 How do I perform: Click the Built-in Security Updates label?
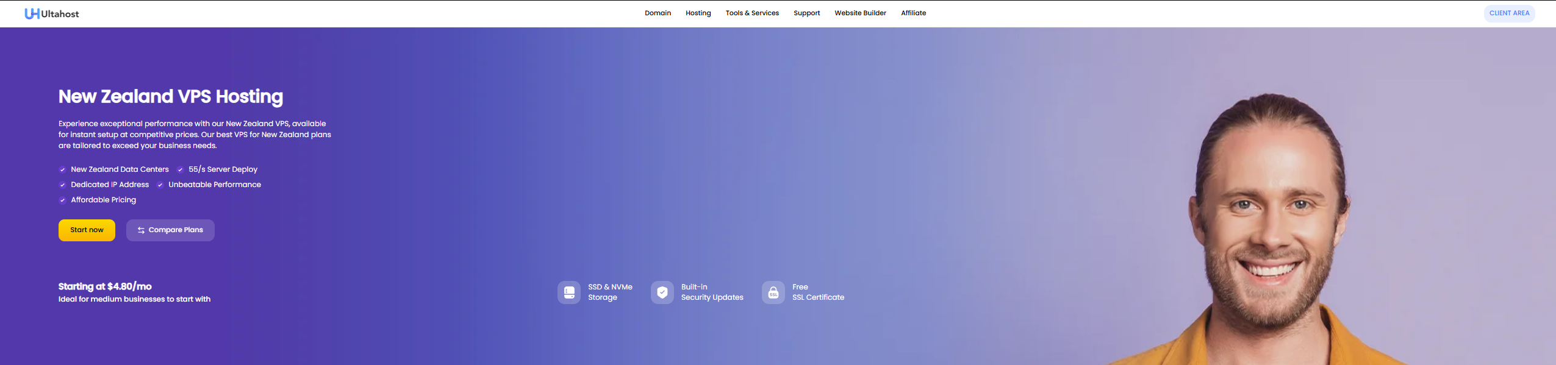pos(712,292)
